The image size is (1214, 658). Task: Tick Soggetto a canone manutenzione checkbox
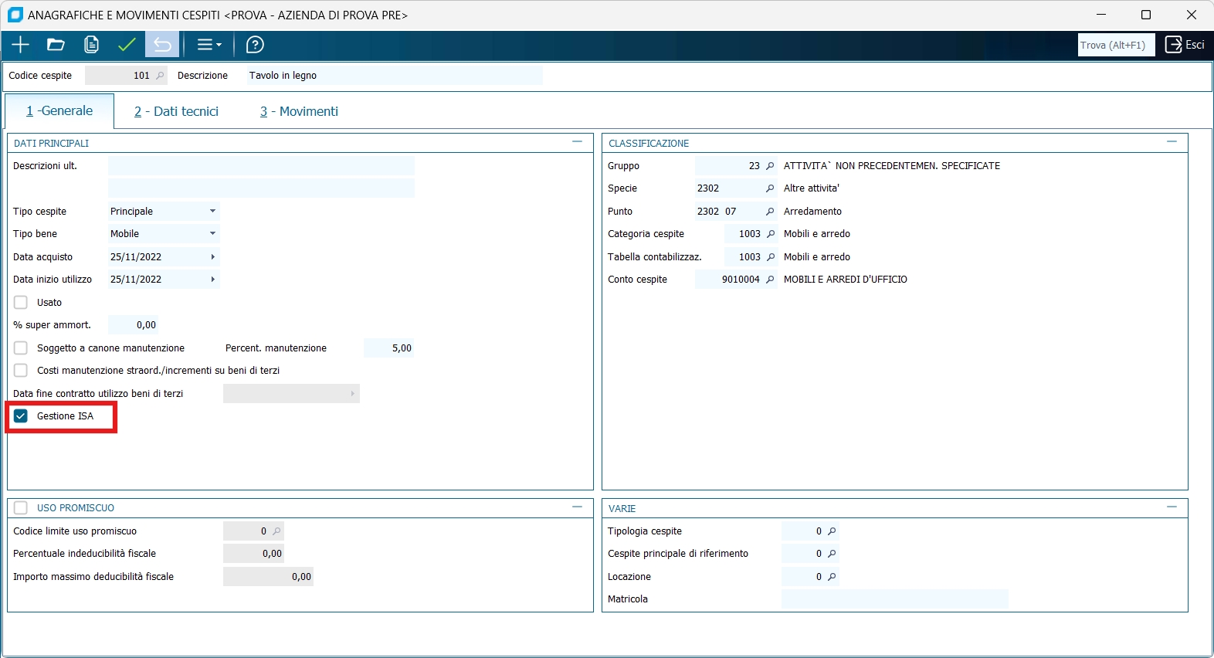21,348
